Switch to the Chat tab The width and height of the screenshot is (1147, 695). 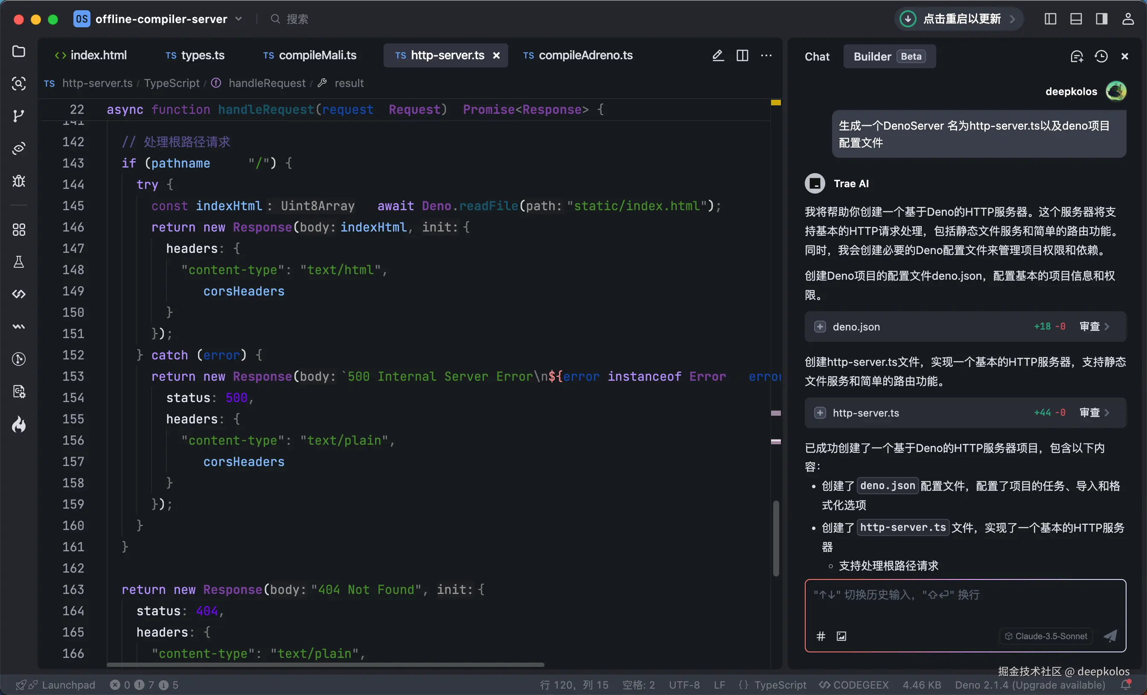pos(817,56)
